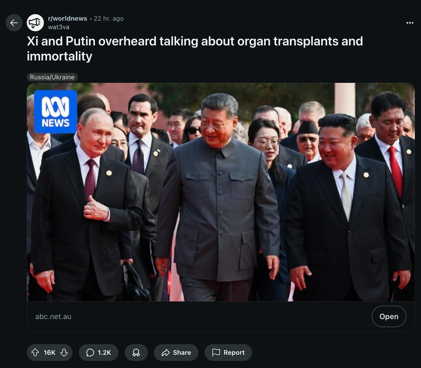Viewport: 421px width, 368px height.
Task: Report this post
Action: pyautogui.click(x=228, y=352)
